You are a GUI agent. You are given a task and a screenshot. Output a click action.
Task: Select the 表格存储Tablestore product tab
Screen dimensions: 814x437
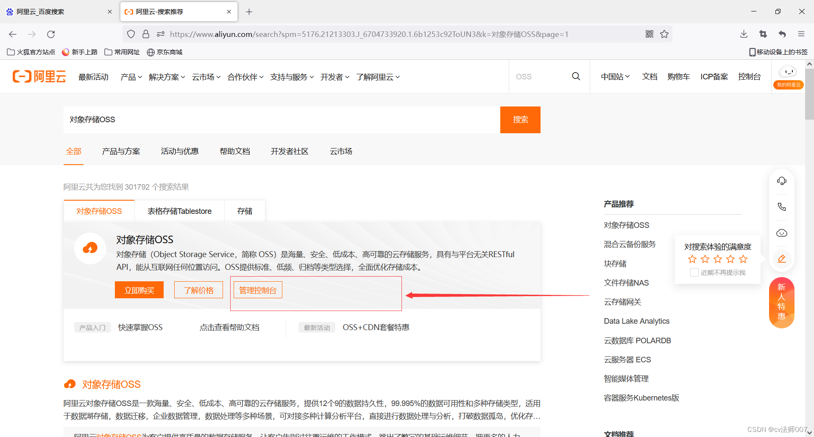point(179,211)
